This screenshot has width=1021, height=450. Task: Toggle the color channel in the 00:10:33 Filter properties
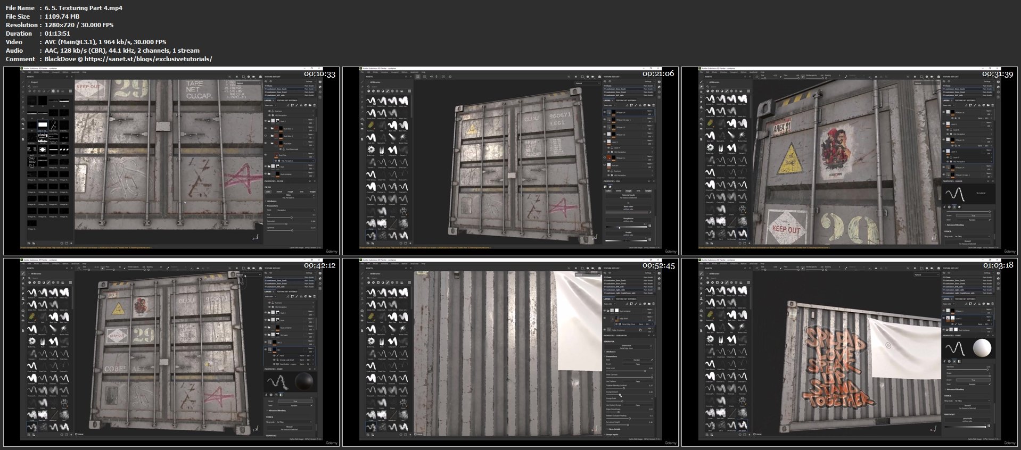tap(268, 191)
